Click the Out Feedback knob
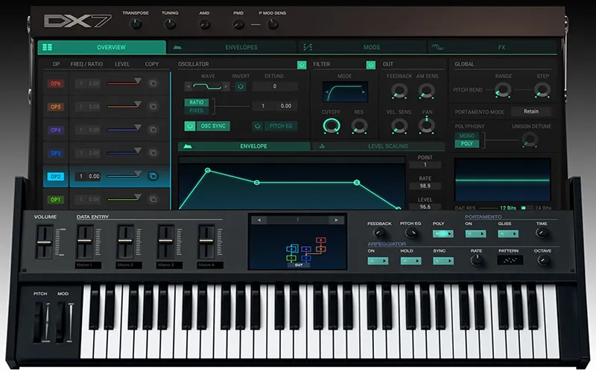Image resolution: width=596 pixels, height=372 pixels. coord(399,91)
